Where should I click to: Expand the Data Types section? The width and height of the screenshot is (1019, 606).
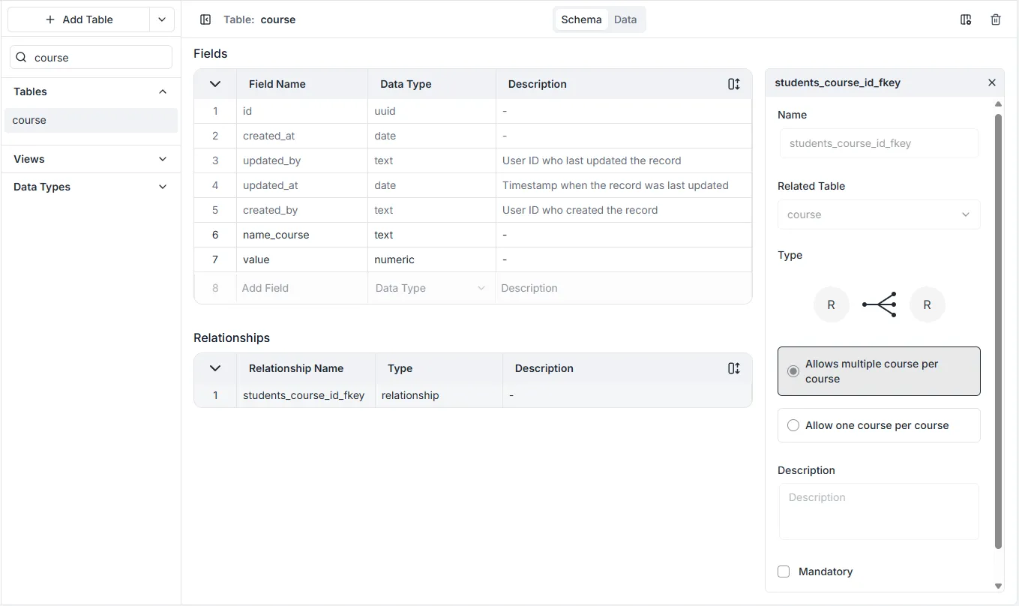(163, 187)
